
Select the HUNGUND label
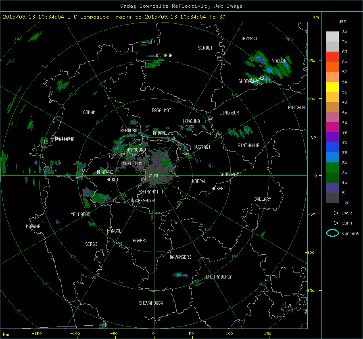tap(191, 121)
